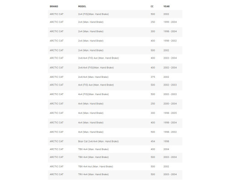Click the 2x4/4x4 (FIS) Aut.(Man. Hand Brake) model

point(98,58)
